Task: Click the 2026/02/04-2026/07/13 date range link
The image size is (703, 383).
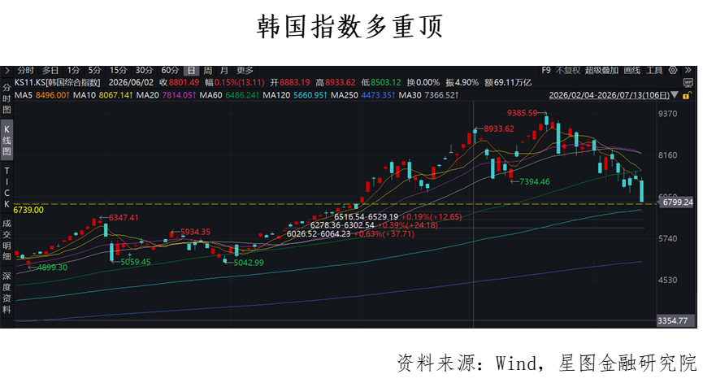Action: coord(610,95)
